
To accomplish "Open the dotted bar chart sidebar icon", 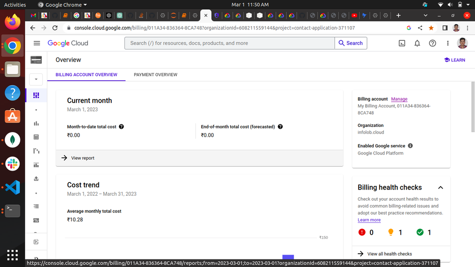I will click(36, 165).
